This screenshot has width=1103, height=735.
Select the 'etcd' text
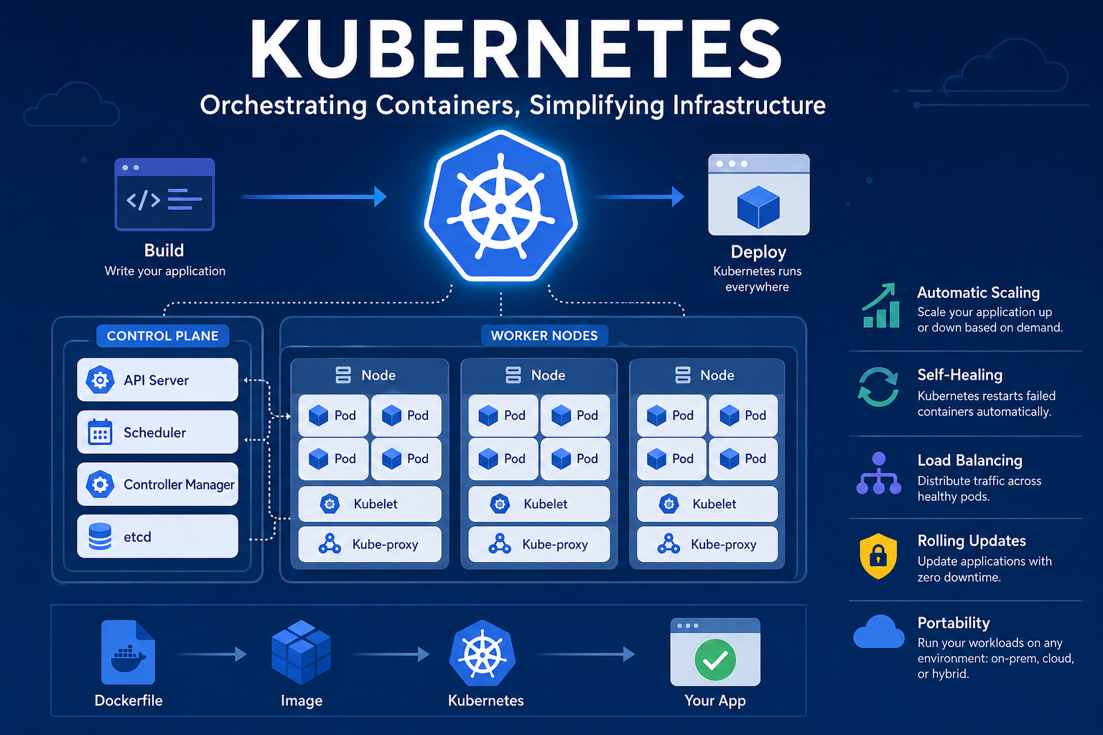[x=137, y=537]
